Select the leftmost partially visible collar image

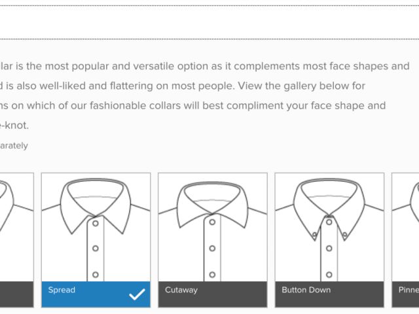(x=16, y=227)
